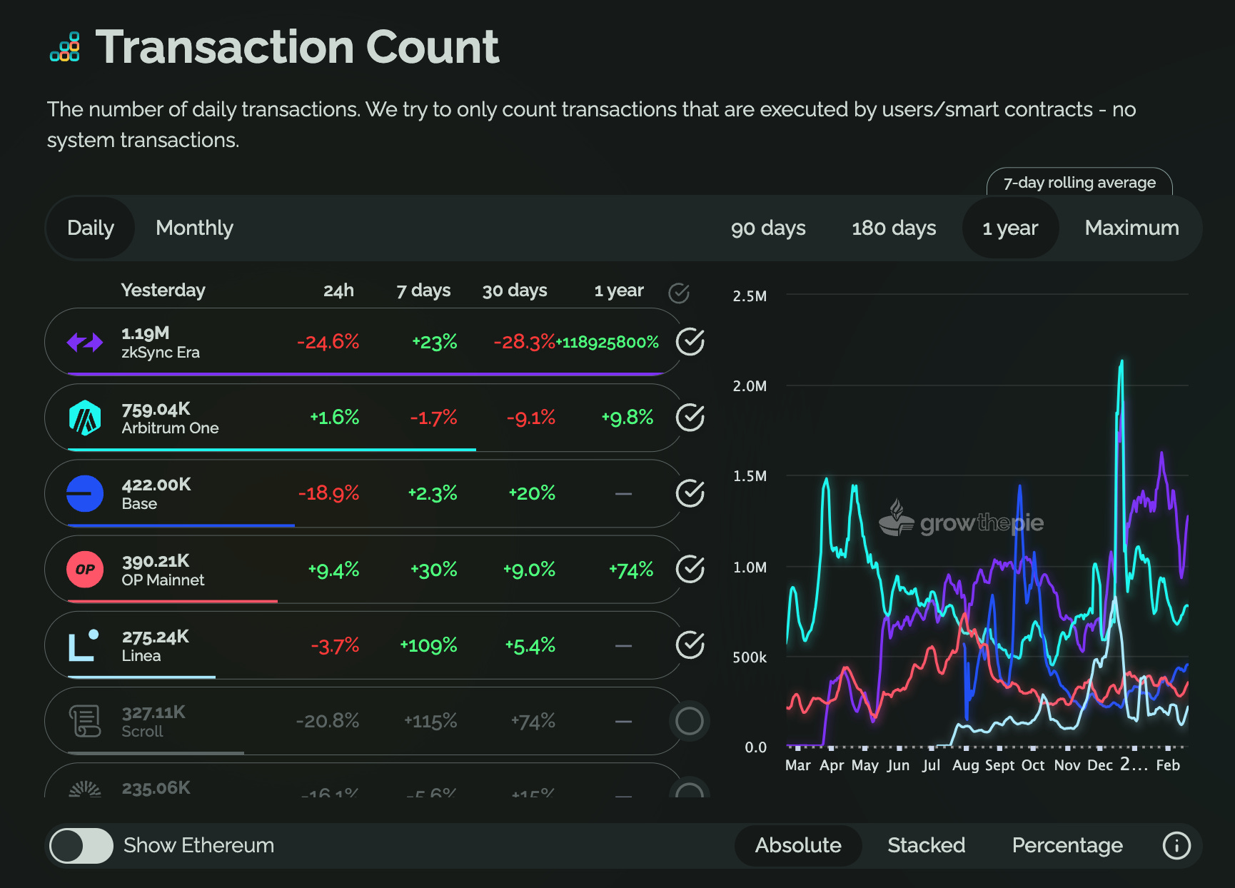The image size is (1235, 888).
Task: Enable Scroll on the chart
Action: coord(690,721)
